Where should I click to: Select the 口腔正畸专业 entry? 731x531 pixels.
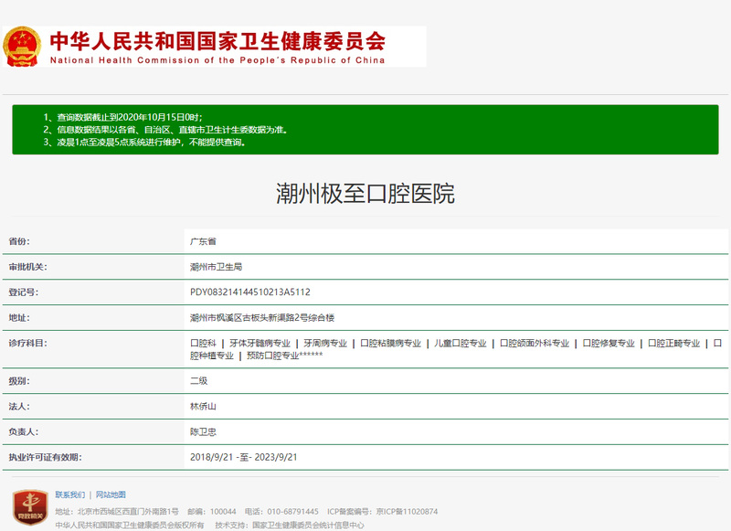click(x=674, y=343)
